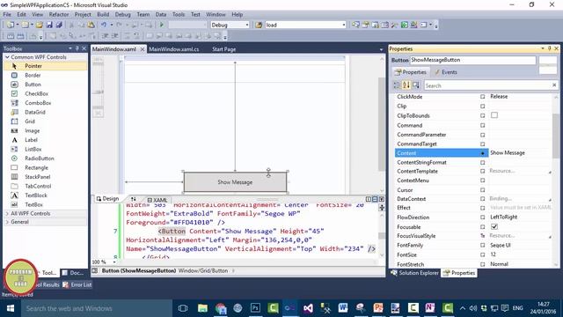Click the ShowMessageButton name field
563x317 pixels.
tap(473, 60)
